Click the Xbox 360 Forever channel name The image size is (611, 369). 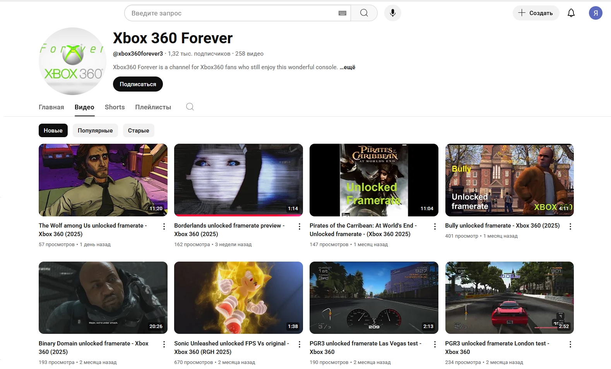[x=173, y=38]
